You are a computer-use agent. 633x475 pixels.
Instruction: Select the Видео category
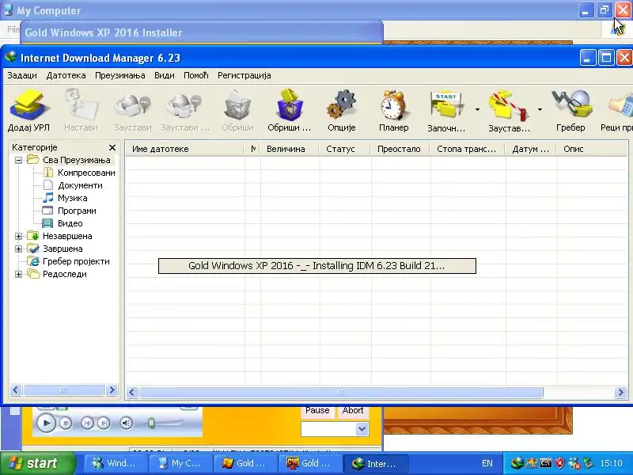[x=70, y=223]
